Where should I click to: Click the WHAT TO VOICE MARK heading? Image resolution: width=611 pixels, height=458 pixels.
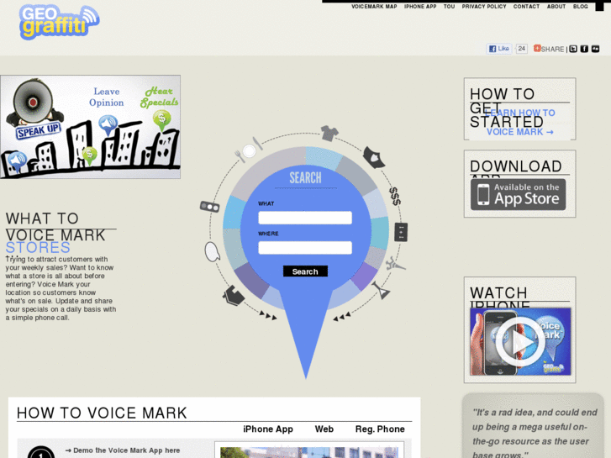coord(55,226)
